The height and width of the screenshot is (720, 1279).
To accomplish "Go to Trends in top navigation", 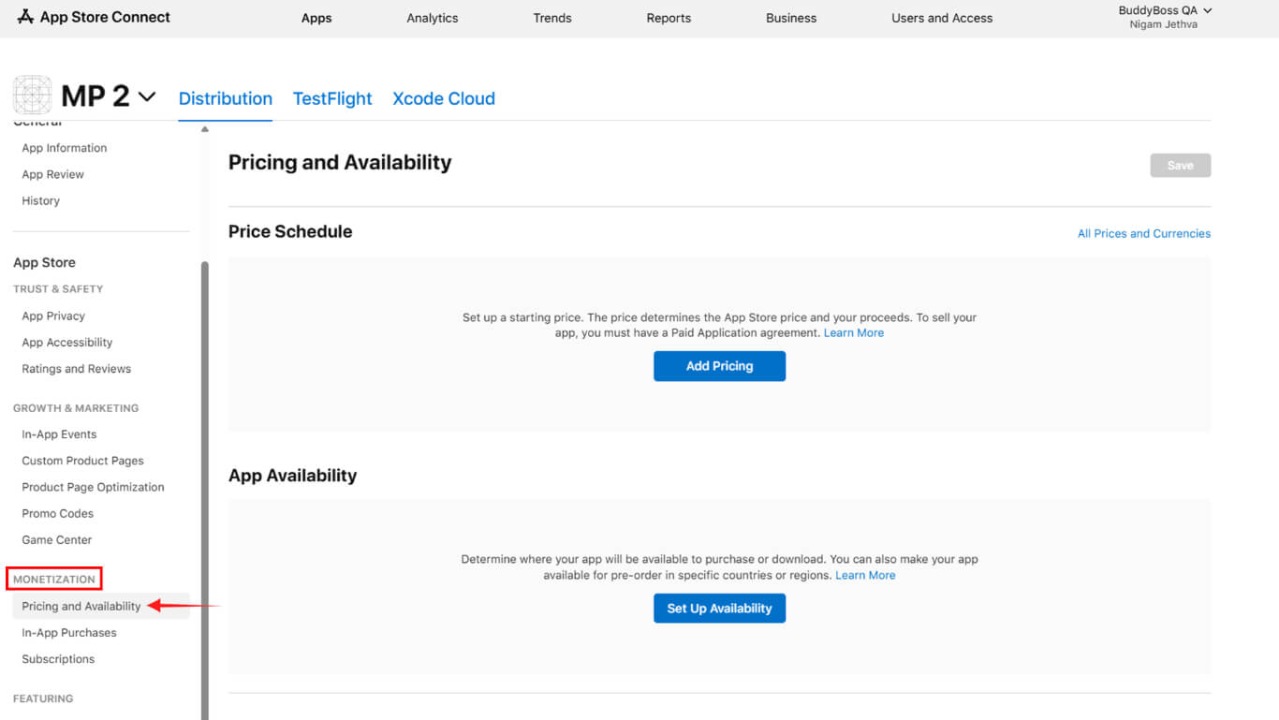I will 551,18.
